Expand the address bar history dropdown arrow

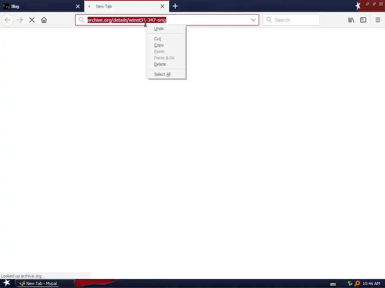pos(253,20)
